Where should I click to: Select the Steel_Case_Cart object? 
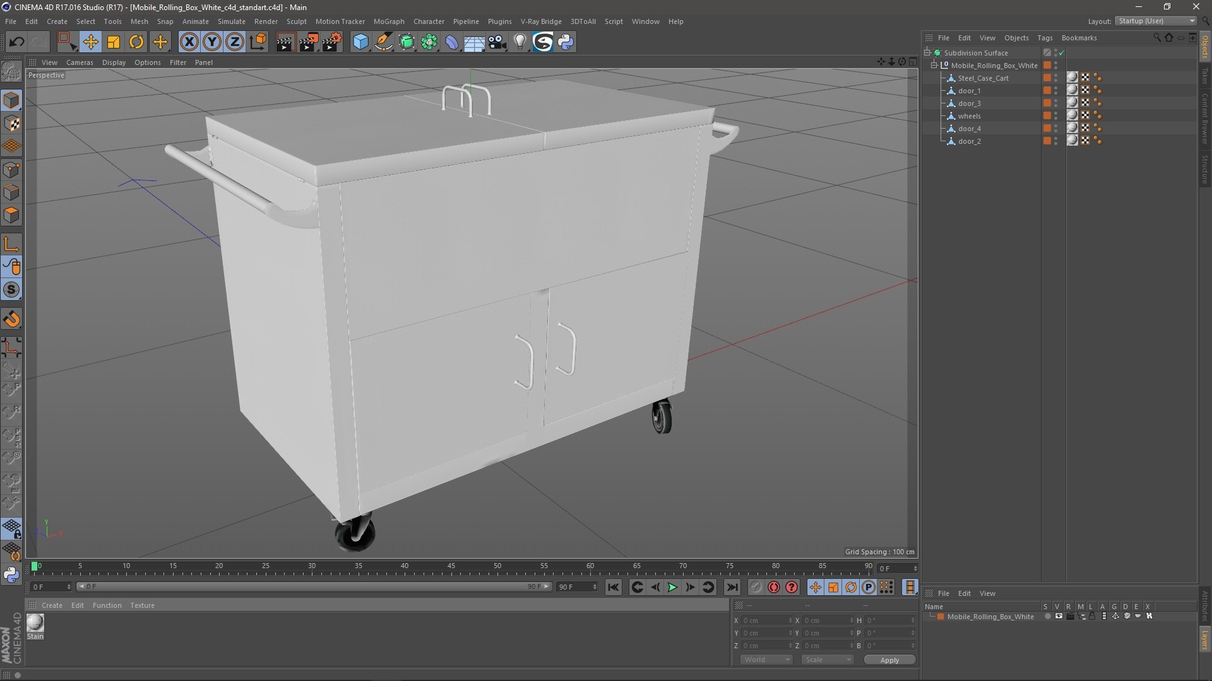[x=983, y=78]
